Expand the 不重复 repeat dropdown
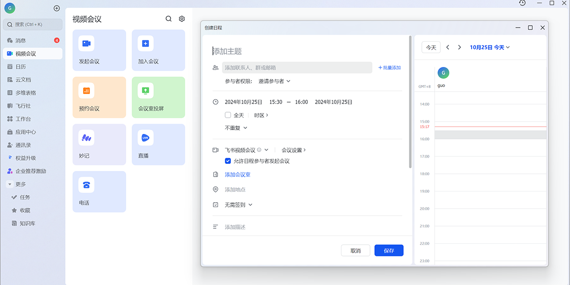 tap(236, 128)
